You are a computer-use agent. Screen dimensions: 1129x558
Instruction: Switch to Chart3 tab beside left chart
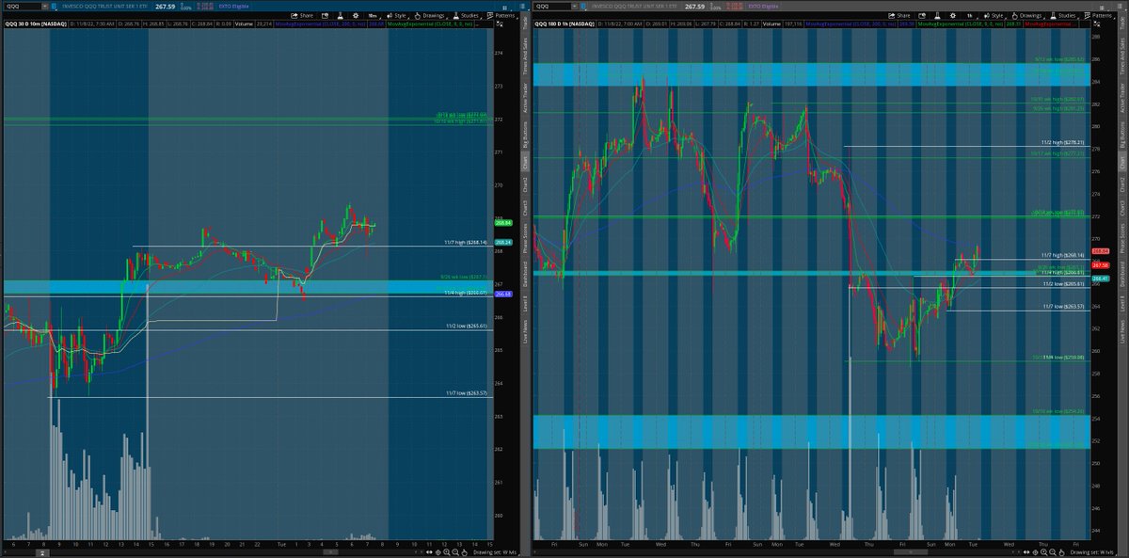[x=524, y=206]
